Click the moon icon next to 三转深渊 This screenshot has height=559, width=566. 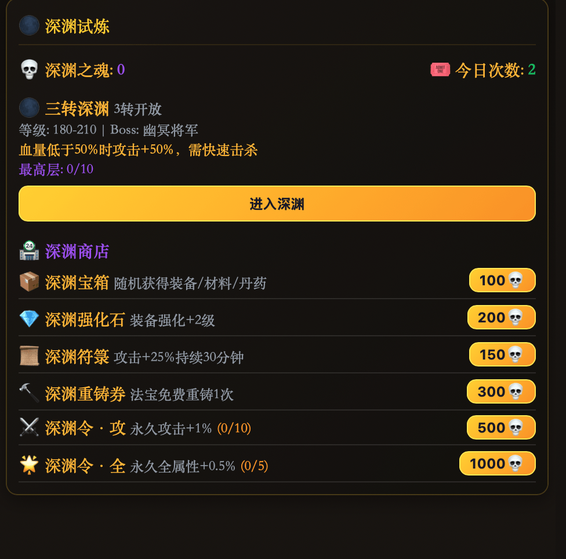(x=29, y=108)
